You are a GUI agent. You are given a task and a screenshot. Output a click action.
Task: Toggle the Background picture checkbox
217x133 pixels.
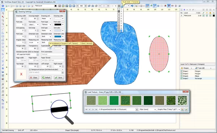tap(30, 69)
